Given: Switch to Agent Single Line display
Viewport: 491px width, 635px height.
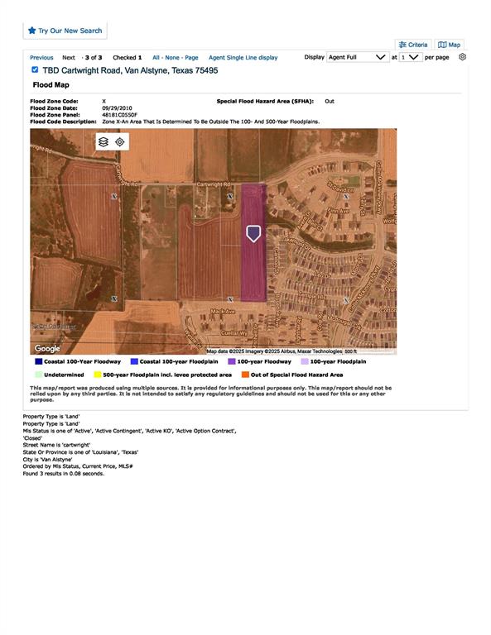Looking at the screenshot, I should click(x=243, y=58).
